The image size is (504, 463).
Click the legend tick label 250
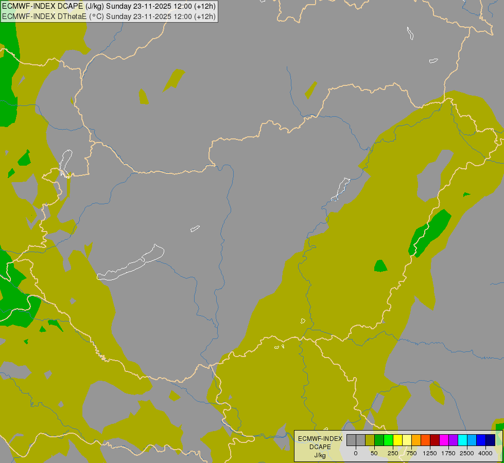pos(393,453)
